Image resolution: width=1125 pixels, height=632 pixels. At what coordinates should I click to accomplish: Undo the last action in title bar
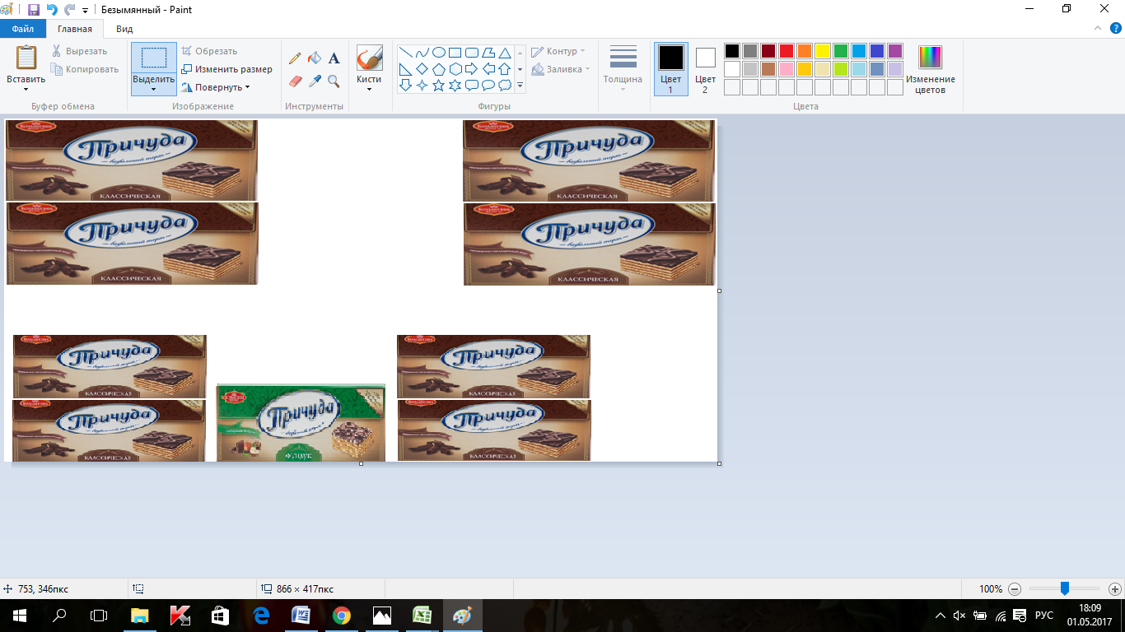tap(53, 10)
